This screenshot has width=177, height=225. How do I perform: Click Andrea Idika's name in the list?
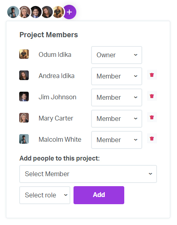click(x=57, y=76)
